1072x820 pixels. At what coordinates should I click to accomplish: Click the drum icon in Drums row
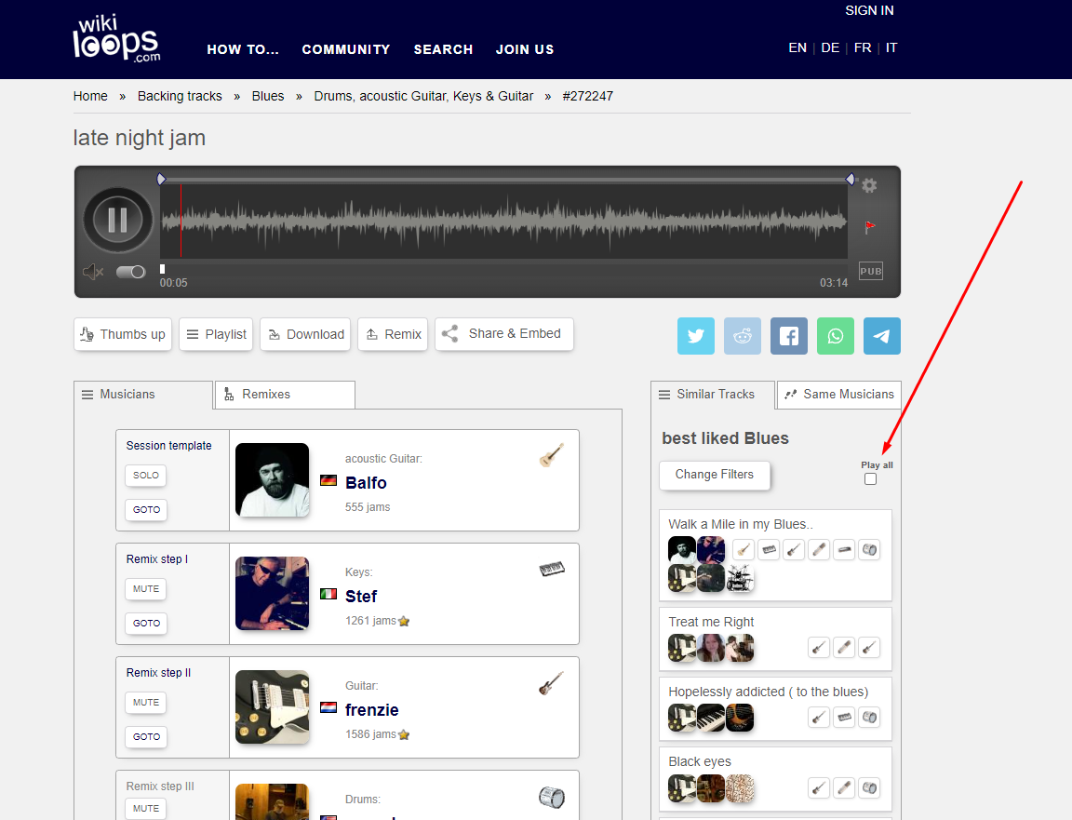(552, 797)
